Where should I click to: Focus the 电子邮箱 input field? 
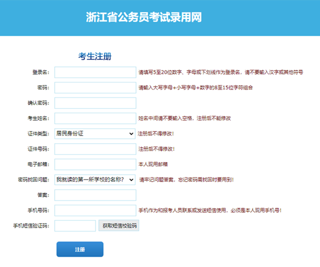click(95, 164)
